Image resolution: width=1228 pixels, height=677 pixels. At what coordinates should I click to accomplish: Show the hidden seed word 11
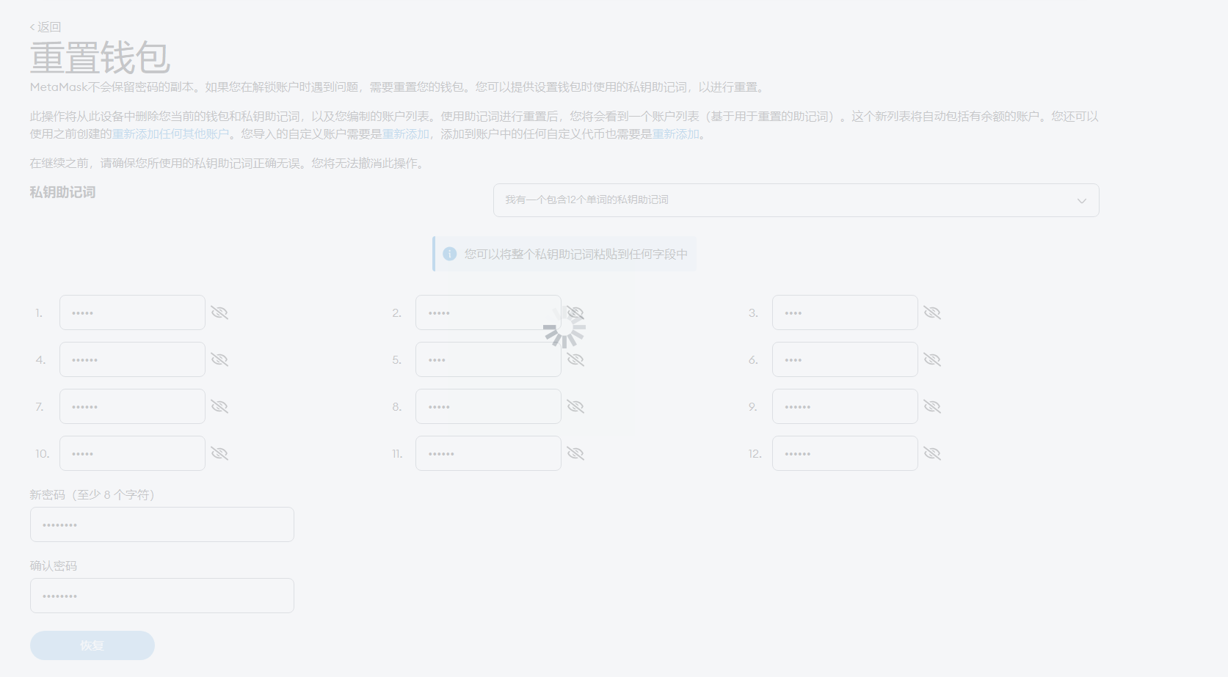pos(575,454)
